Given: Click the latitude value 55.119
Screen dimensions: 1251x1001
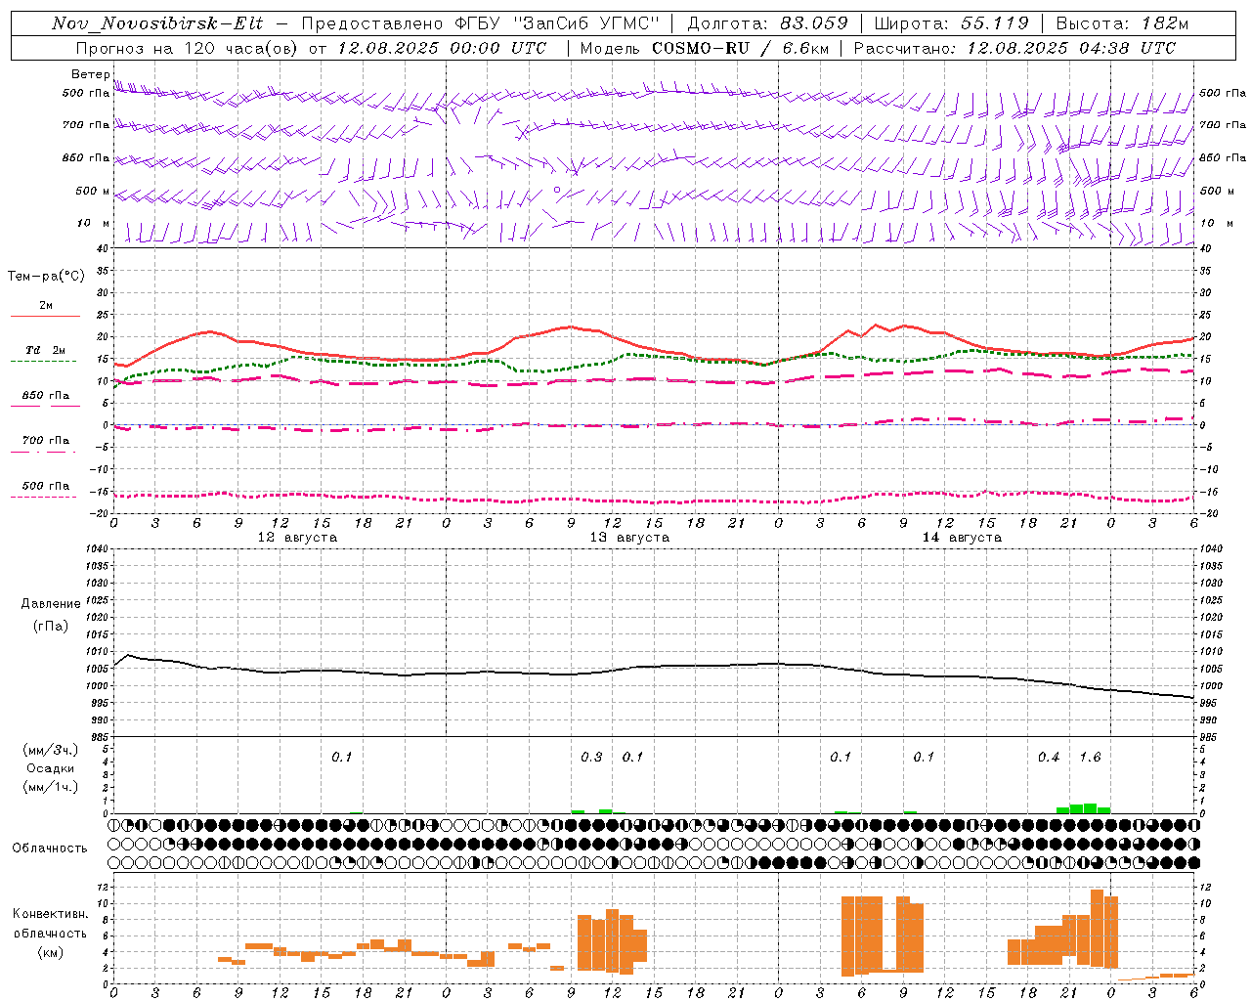Looking at the screenshot, I should tap(994, 23).
